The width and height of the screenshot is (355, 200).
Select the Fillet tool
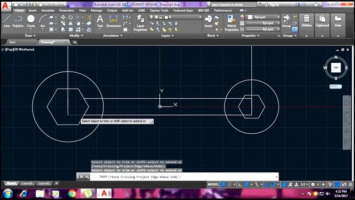point(78,23)
